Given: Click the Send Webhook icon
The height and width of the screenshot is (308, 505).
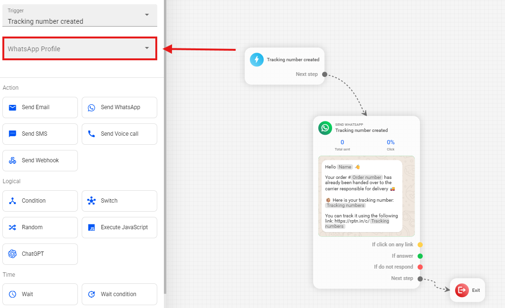Looking at the screenshot, I should pos(13,161).
